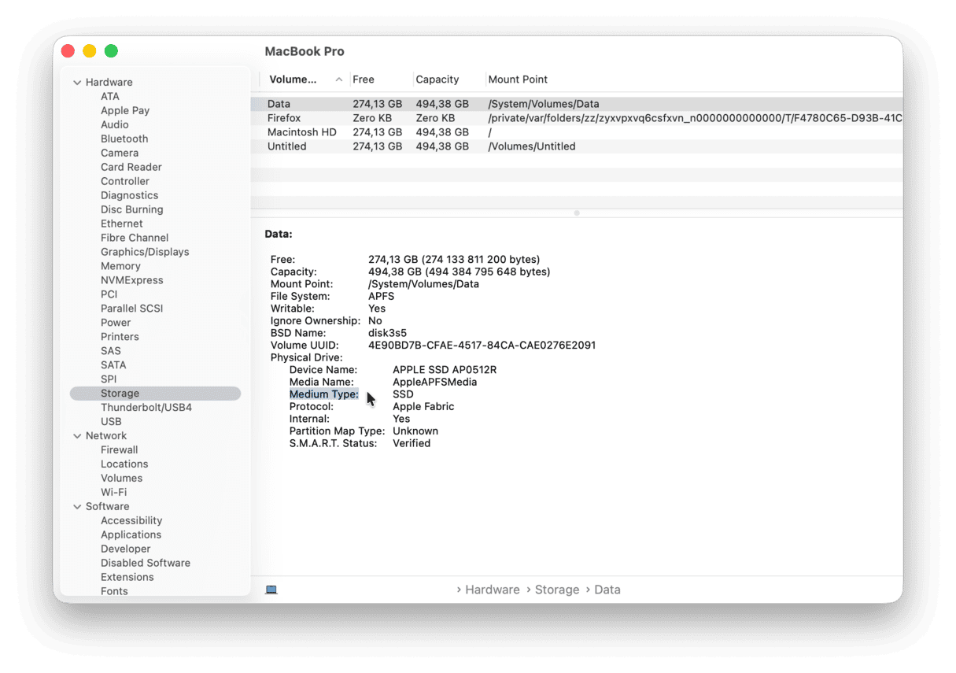Viewport: 956px width, 673px height.
Task: Select PCI in the sidebar
Action: point(109,295)
